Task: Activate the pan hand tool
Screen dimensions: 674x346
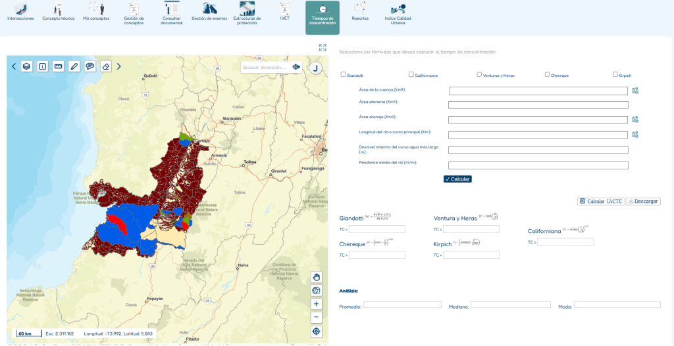Action: 317,277
